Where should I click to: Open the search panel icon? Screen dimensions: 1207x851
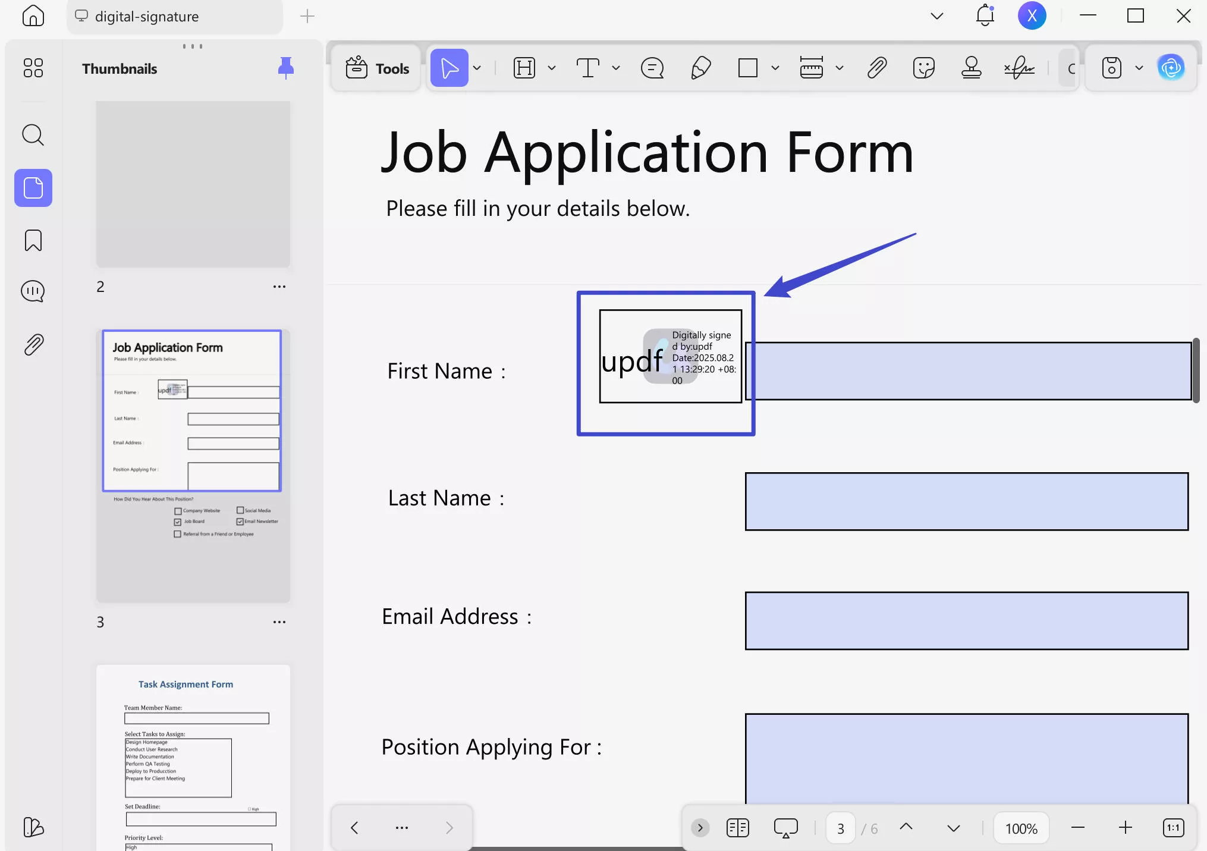[x=33, y=135]
